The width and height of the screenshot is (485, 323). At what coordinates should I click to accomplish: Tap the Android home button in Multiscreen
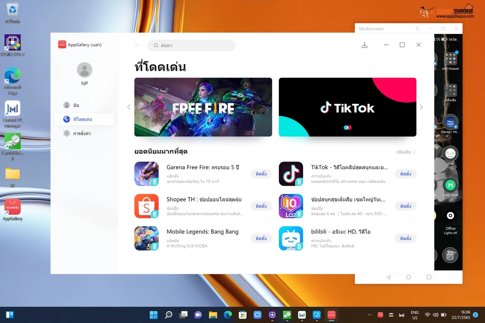click(409, 277)
